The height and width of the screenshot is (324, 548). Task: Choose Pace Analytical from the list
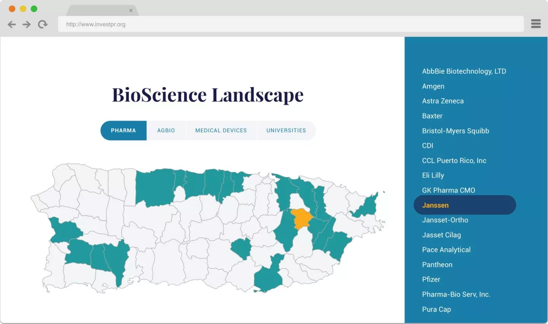446,250
